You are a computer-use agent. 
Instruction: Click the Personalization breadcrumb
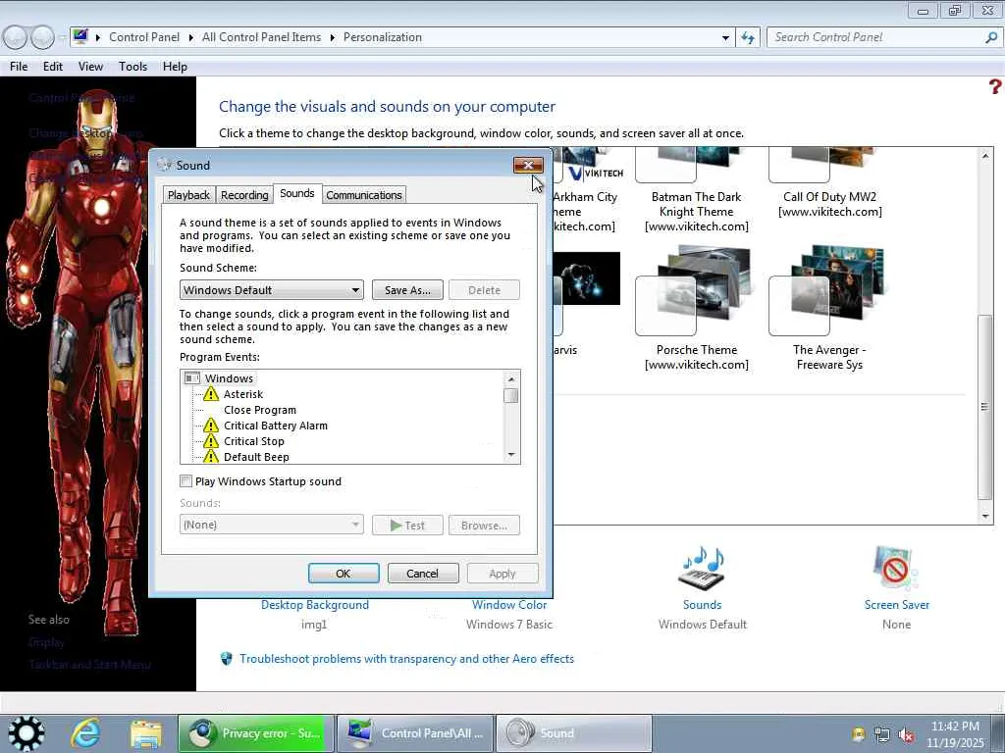(383, 37)
